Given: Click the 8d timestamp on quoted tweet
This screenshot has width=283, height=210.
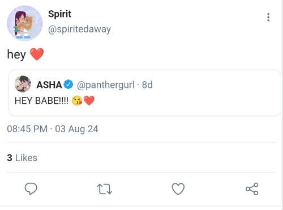Looking at the screenshot, I should [147, 85].
